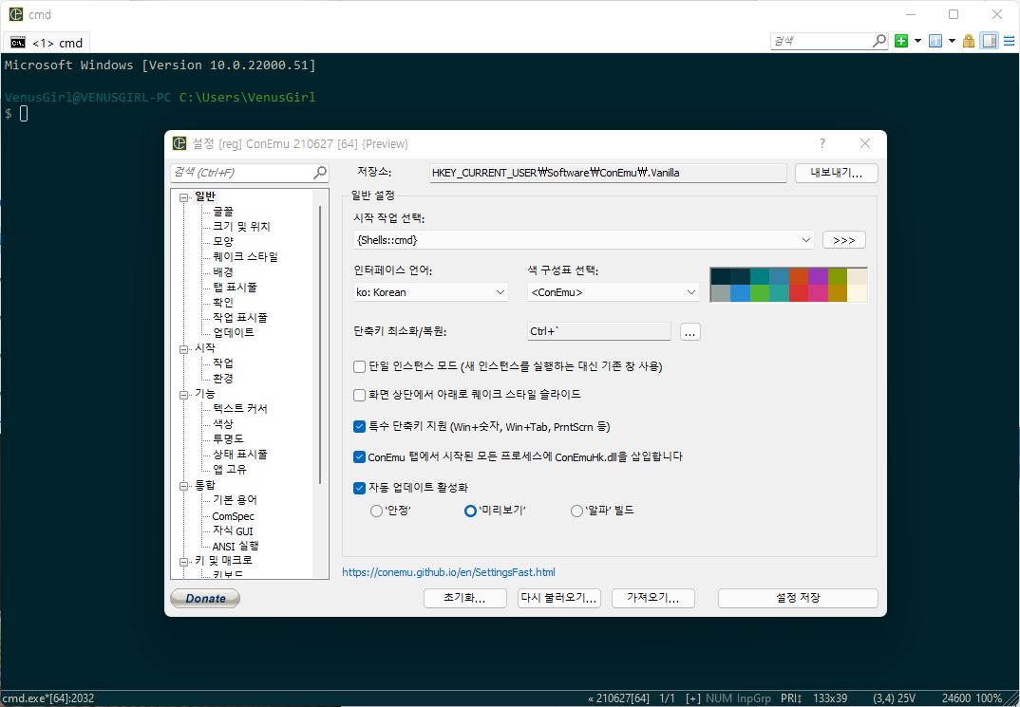Collapse the 시작 tree node
Image resolution: width=1020 pixels, height=707 pixels.
(184, 349)
